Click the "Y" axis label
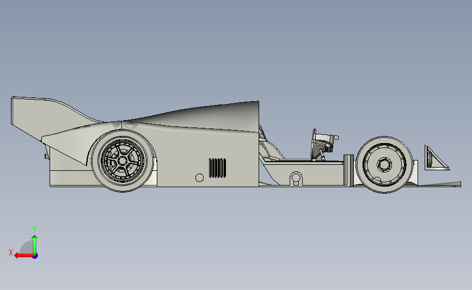The height and width of the screenshot is (290, 472). [x=34, y=229]
